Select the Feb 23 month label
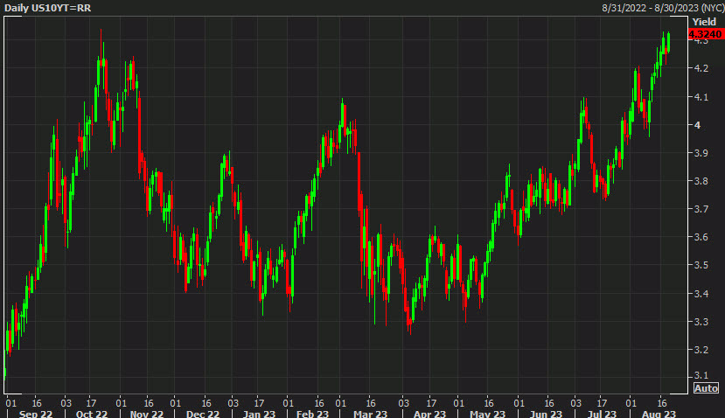Image resolution: width=725 pixels, height=418 pixels. click(x=313, y=412)
